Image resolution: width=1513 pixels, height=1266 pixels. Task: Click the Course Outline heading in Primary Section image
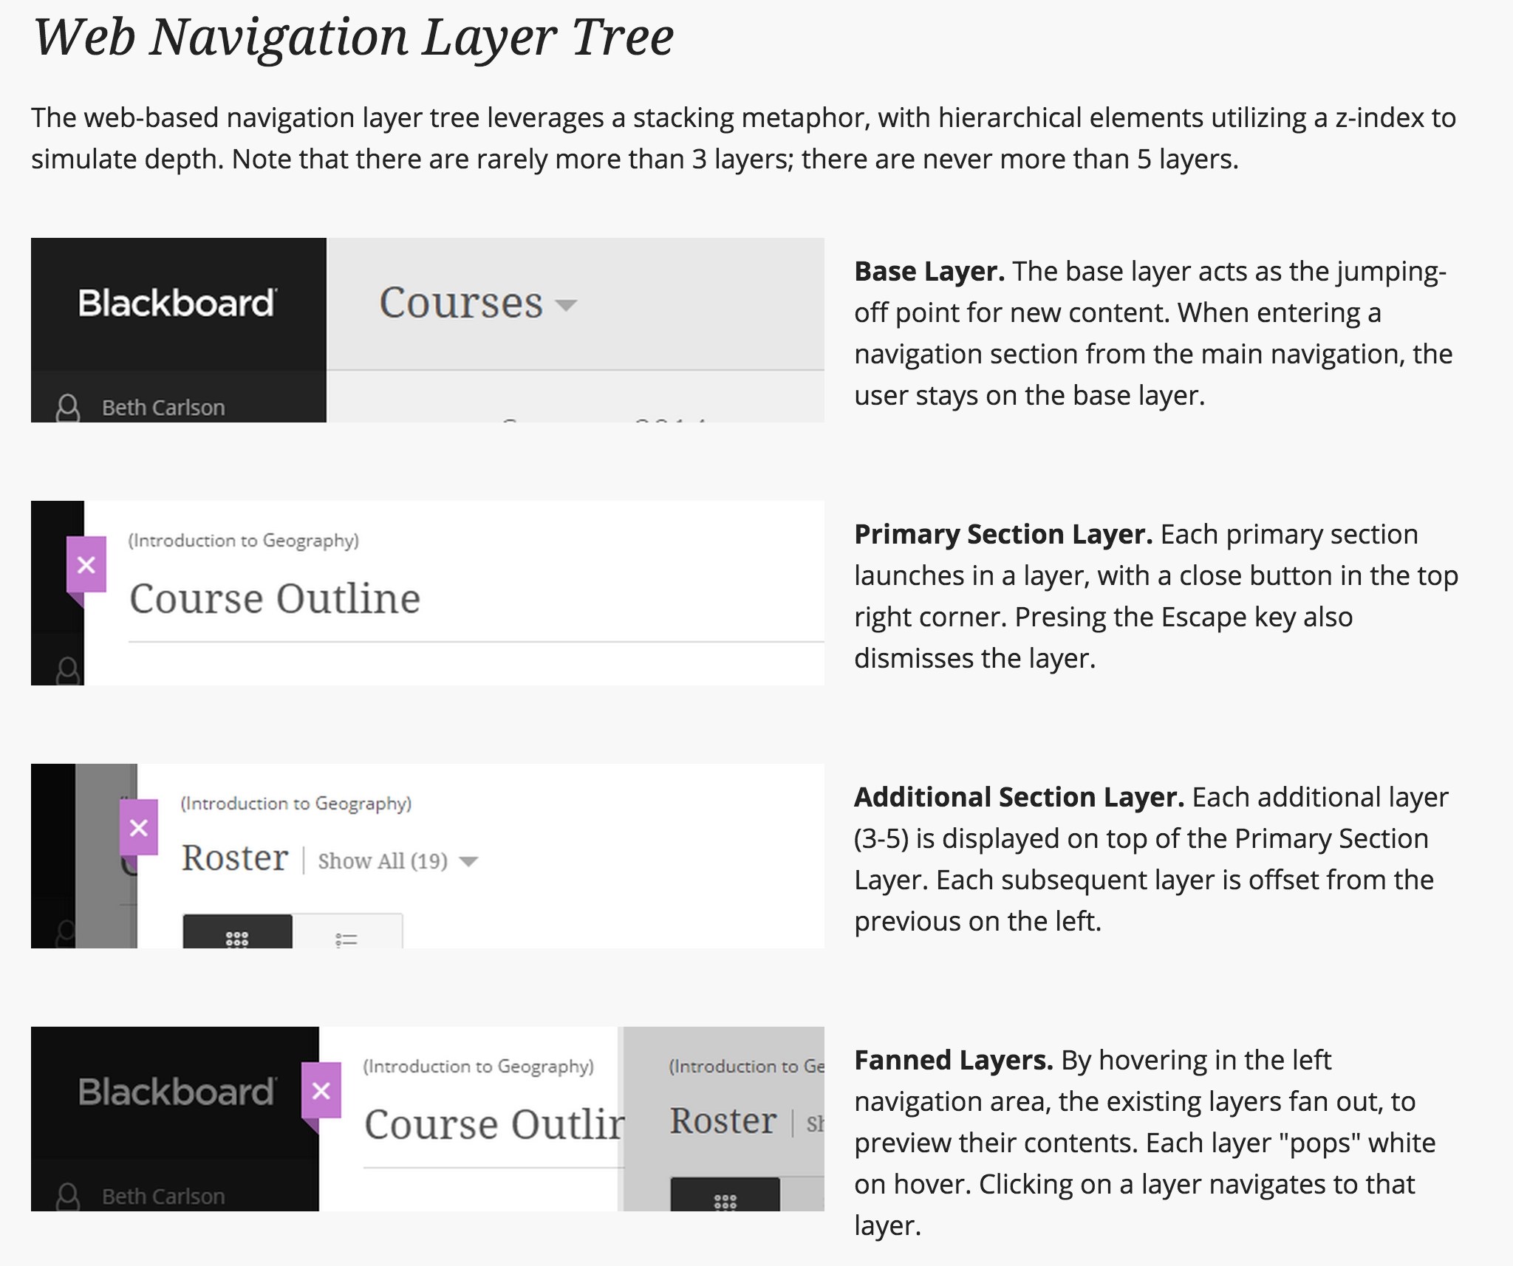pos(275,598)
